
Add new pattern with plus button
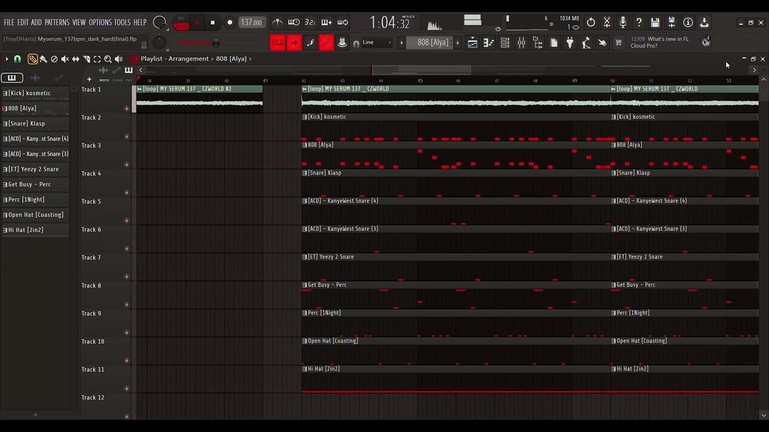click(x=457, y=43)
